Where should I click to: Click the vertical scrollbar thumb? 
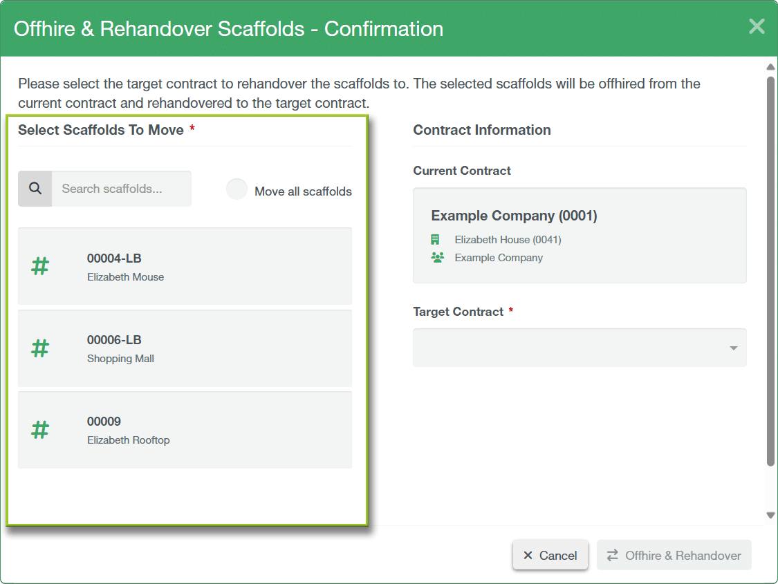pyautogui.click(x=770, y=270)
